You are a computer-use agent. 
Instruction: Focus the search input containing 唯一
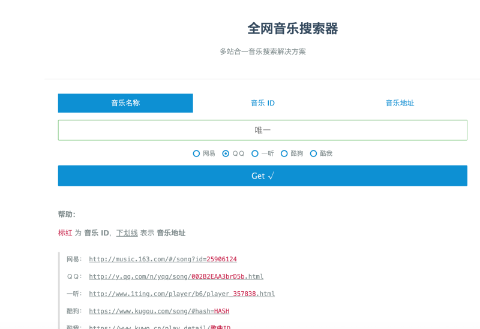[263, 130]
